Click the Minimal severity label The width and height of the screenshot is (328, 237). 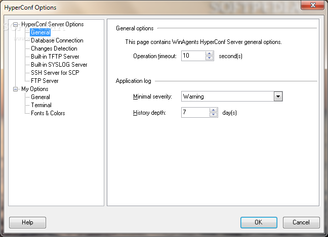point(152,97)
